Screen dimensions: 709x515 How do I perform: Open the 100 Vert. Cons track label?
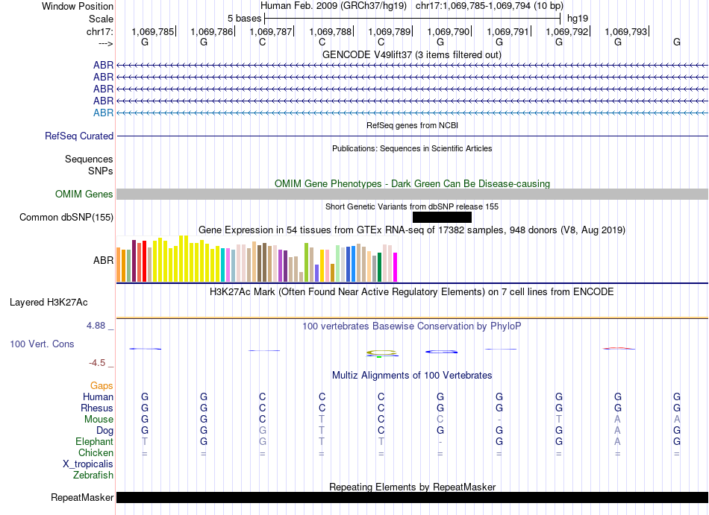pos(42,344)
